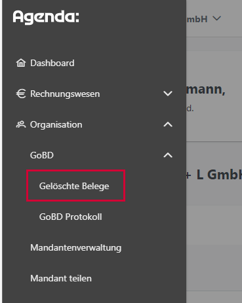The width and height of the screenshot is (242, 303).
Task: Click the partially hidden GmbH heading
Action: [214, 175]
